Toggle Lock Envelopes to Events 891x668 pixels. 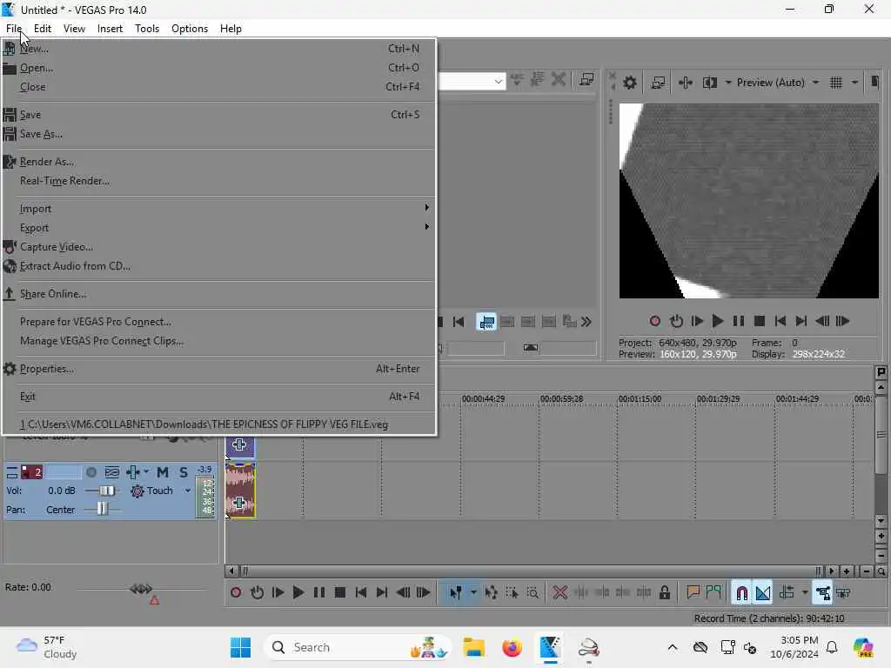[x=822, y=593]
